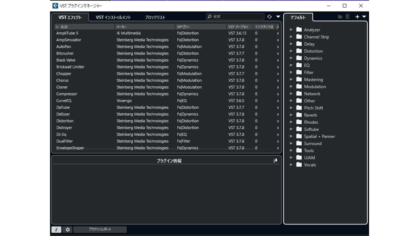The image size is (419, 236).
Task: Open the plug-in settings gear icon
Action: click(x=68, y=230)
